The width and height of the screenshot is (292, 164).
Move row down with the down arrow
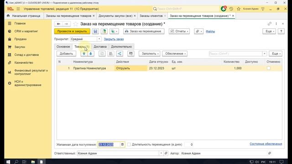91,54
